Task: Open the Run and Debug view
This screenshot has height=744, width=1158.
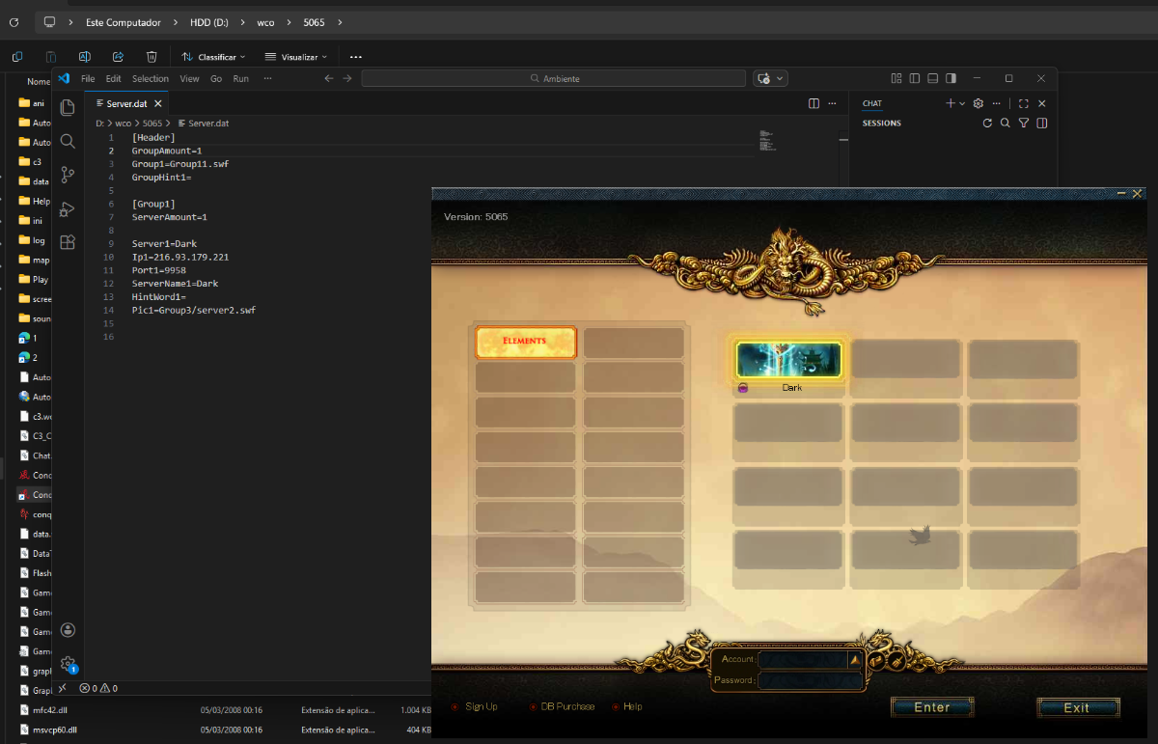Action: 68,208
